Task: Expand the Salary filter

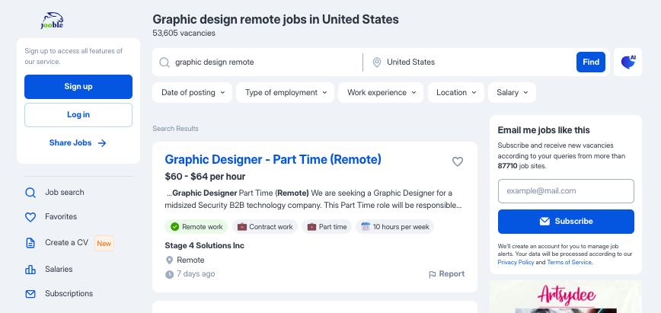Action: pyautogui.click(x=512, y=92)
